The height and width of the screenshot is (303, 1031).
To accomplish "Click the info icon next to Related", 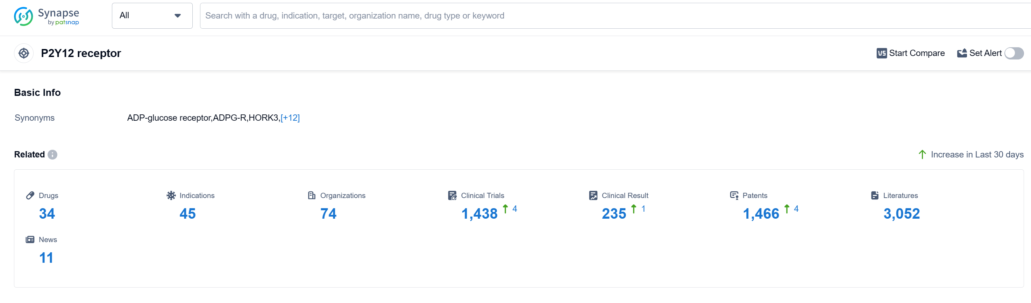I will pyautogui.click(x=52, y=155).
